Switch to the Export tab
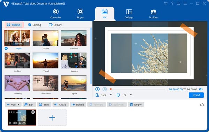The image size is (209, 132). (x=55, y=25)
